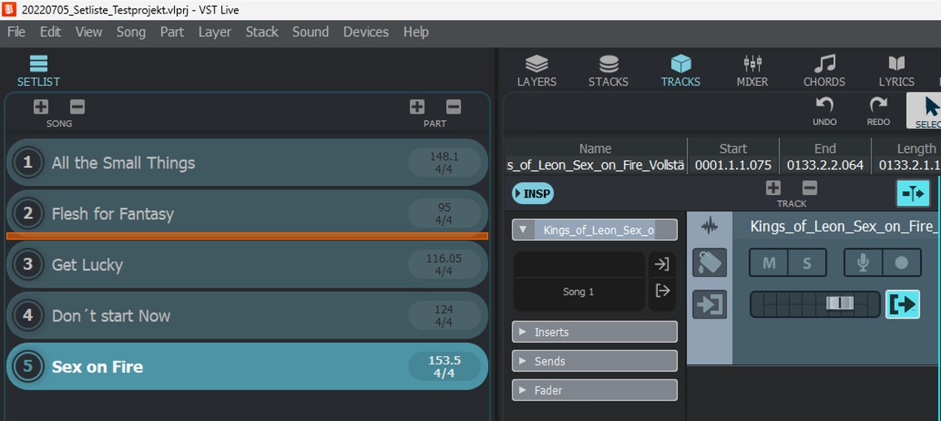941x421 pixels.
Task: Add a track with plus icon
Action: click(773, 188)
